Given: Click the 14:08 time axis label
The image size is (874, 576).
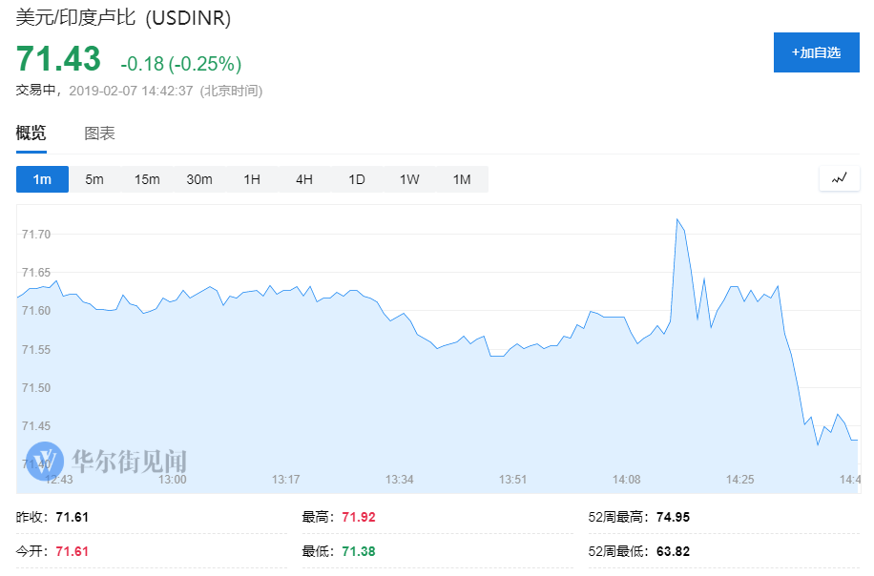Looking at the screenshot, I should tap(626, 479).
